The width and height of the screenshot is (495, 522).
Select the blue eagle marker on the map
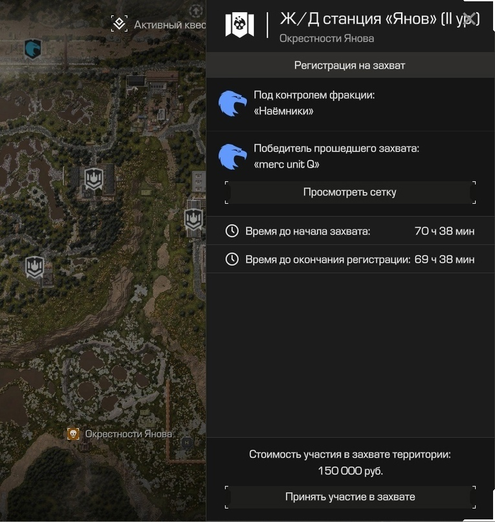click(x=32, y=49)
